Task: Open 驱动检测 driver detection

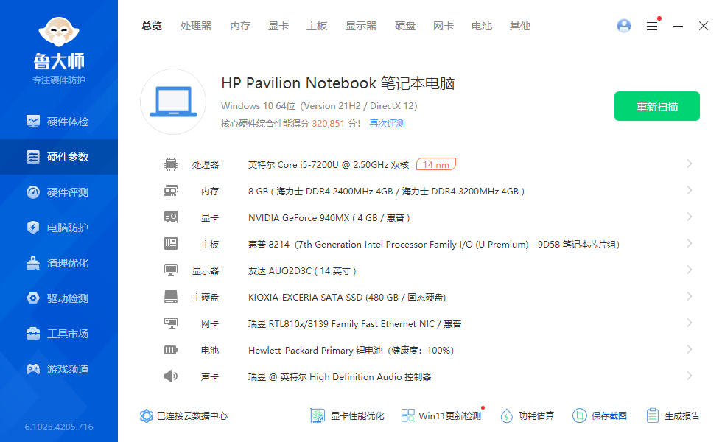Action: click(59, 298)
